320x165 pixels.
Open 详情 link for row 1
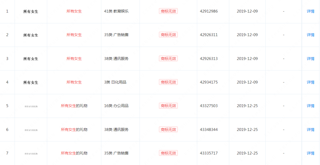click(x=311, y=11)
